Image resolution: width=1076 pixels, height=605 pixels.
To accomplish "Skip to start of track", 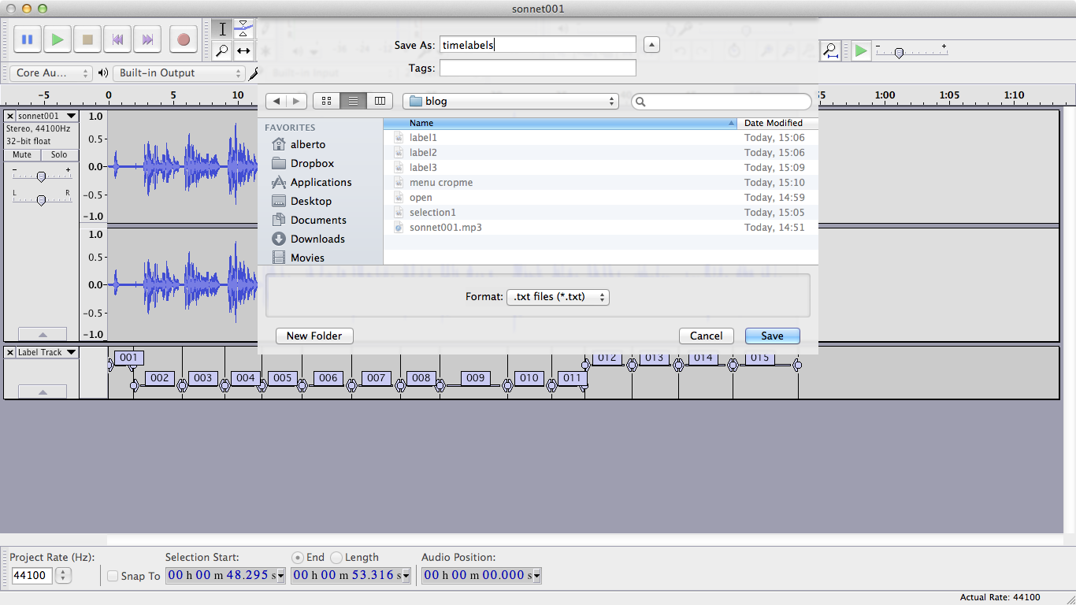I will (117, 39).
